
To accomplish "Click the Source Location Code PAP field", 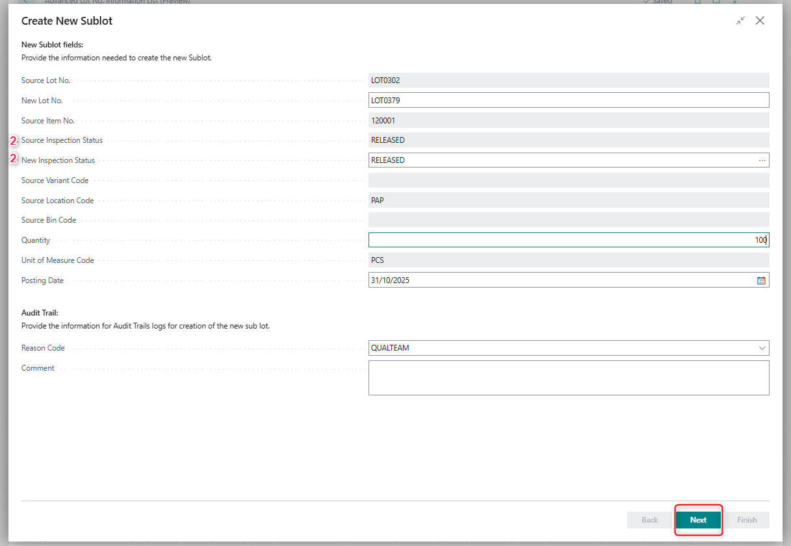I will (x=568, y=201).
